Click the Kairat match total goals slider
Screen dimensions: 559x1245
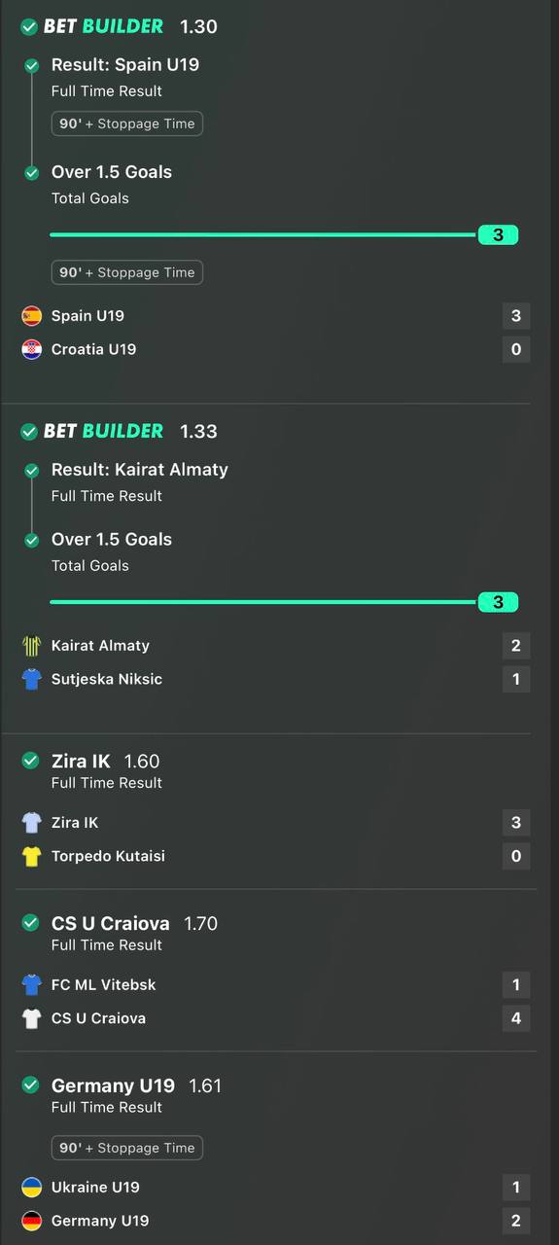pos(284,602)
